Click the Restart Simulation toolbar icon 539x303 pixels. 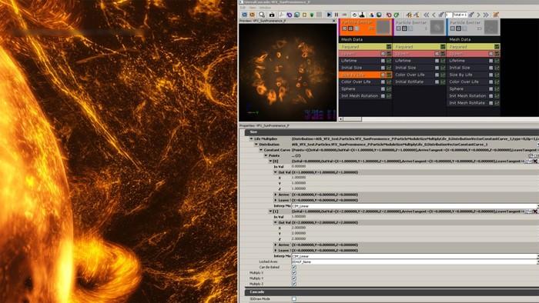244,15
